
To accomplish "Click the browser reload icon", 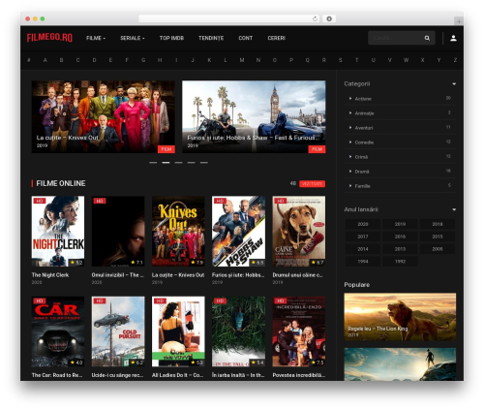I will [x=315, y=18].
